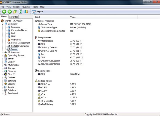This screenshot has height=116, width=160.
Task: Open the Power Management tree item
Action: click(x=20, y=43)
